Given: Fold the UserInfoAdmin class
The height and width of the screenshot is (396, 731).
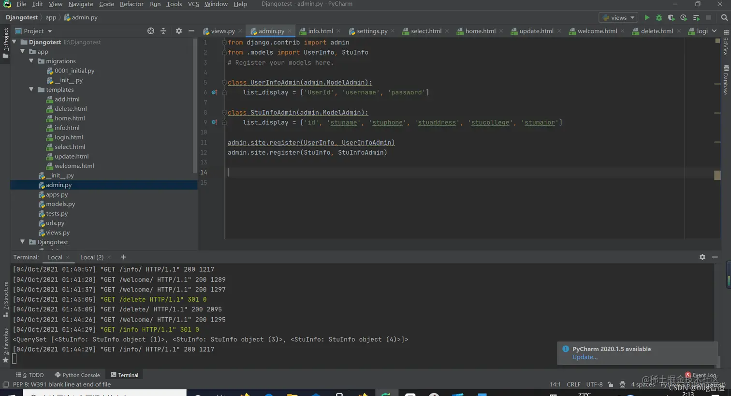Looking at the screenshot, I should pos(224,82).
